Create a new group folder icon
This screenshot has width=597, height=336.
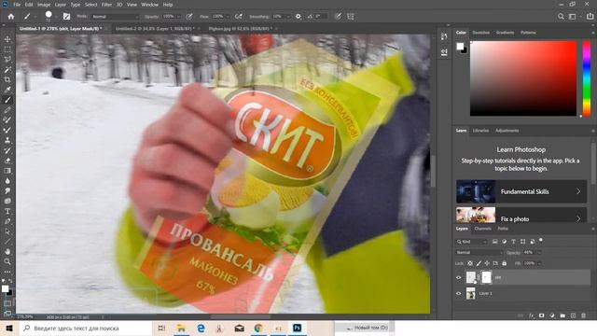[x=562, y=315]
